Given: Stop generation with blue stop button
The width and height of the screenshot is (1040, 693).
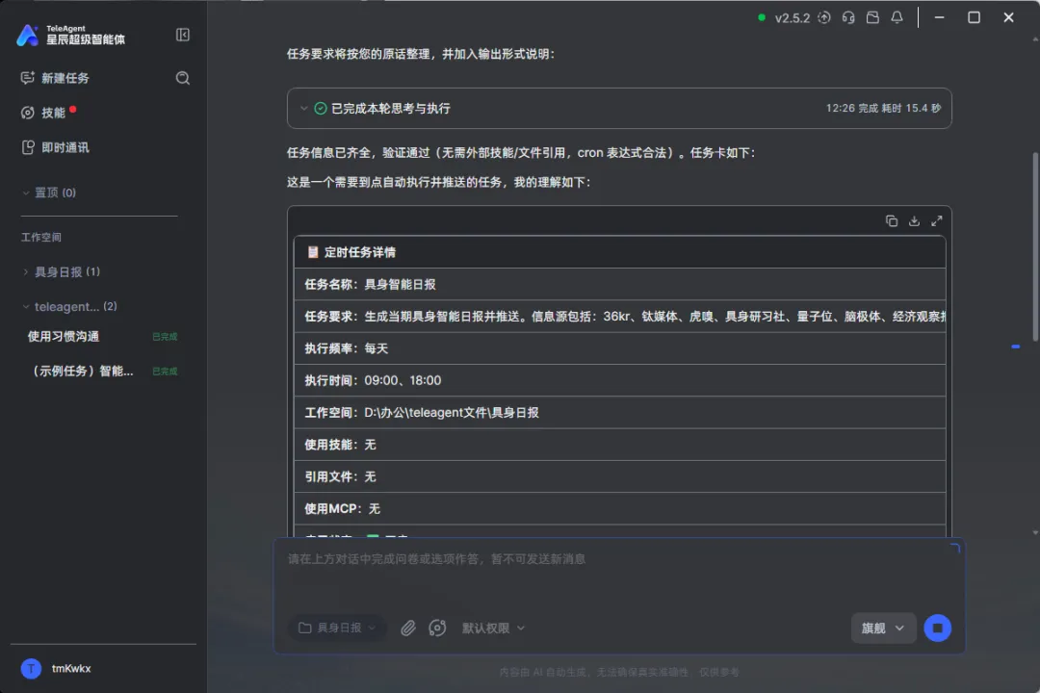Looking at the screenshot, I should pos(937,628).
